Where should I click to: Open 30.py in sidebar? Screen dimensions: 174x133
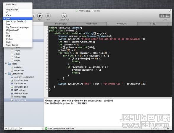(x=17, y=50)
